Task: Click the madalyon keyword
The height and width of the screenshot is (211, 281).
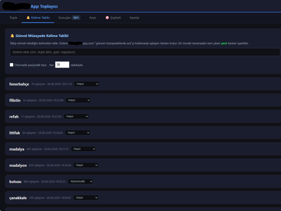Action: tap(18, 165)
